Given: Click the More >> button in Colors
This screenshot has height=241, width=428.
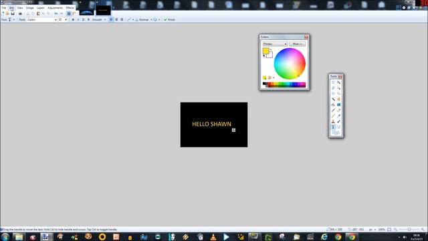Looking at the screenshot, I should (x=297, y=44).
